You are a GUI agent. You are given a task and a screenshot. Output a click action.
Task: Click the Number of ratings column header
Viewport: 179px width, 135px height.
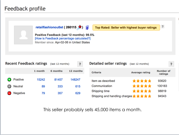click(x=164, y=72)
